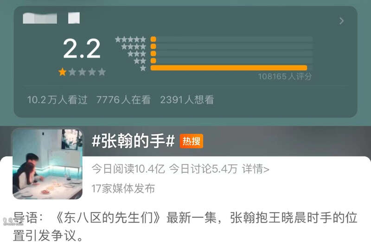Click the 108165人评分 rating count
The width and height of the screenshot is (371, 242).
click(285, 77)
